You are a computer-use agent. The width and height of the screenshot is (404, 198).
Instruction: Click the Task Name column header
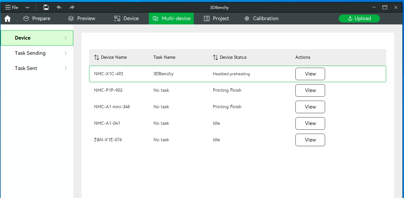click(164, 57)
